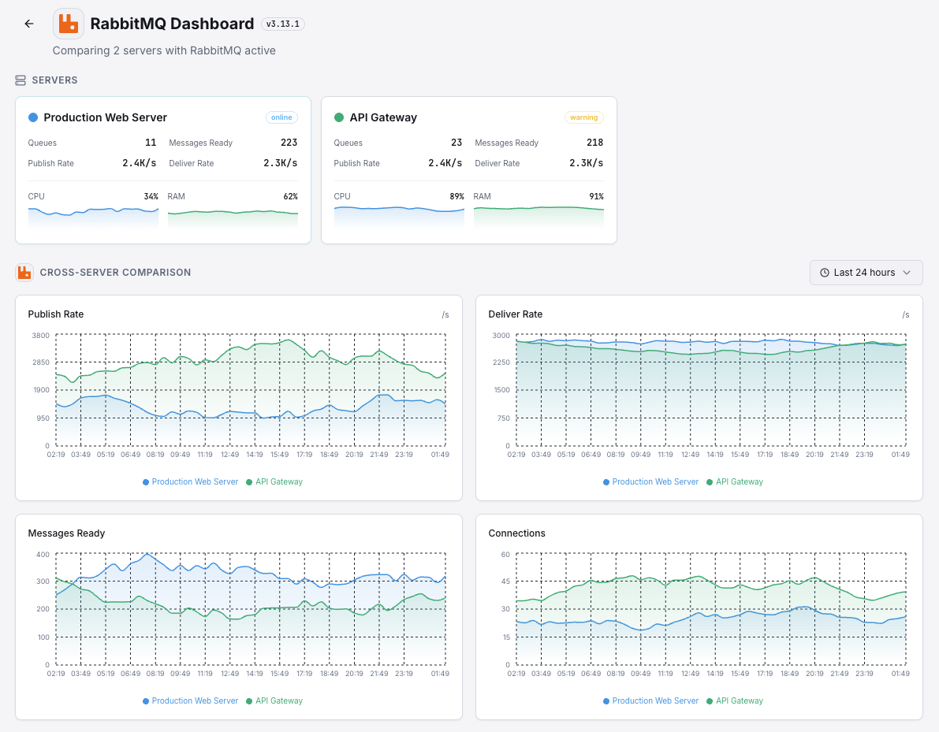
Task: Click the v3.13.1 version label
Action: coord(282,24)
